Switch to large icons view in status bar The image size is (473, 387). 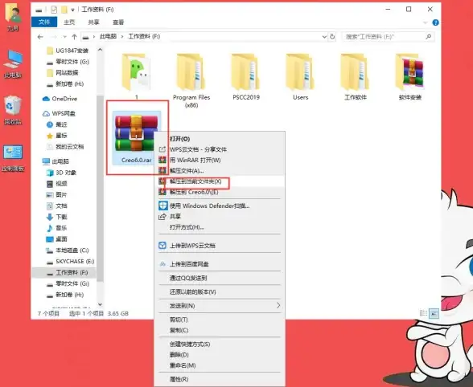click(434, 313)
